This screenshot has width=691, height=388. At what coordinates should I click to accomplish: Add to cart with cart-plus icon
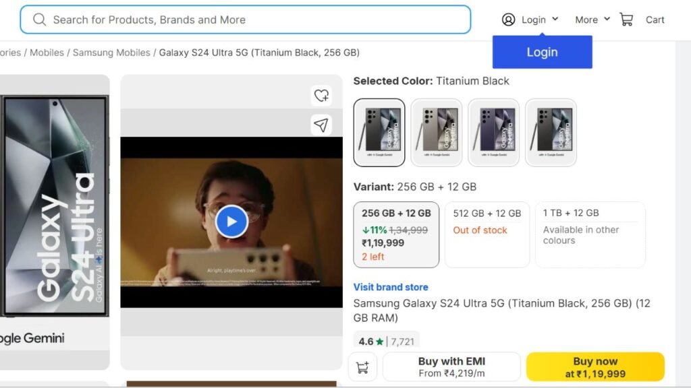coord(362,367)
